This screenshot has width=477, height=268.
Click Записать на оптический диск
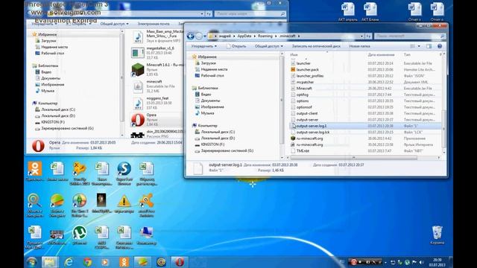pos(316,46)
